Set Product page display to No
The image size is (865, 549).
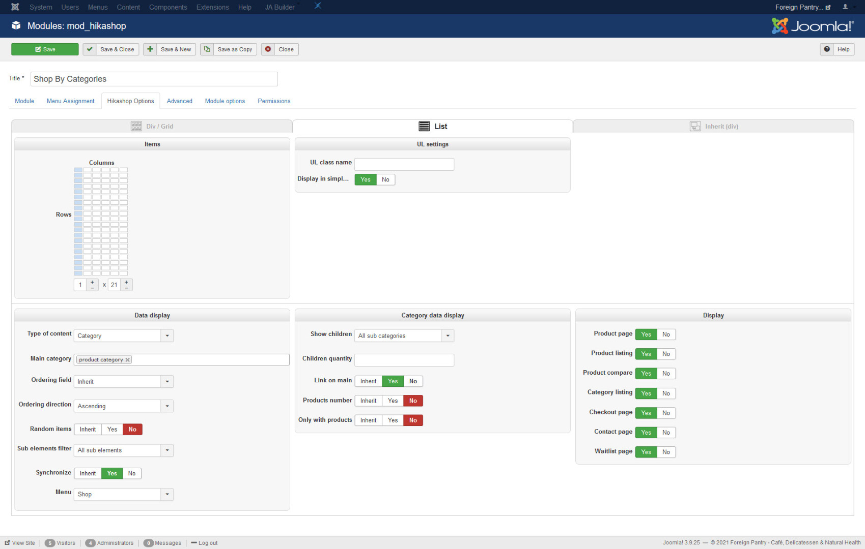click(x=666, y=334)
